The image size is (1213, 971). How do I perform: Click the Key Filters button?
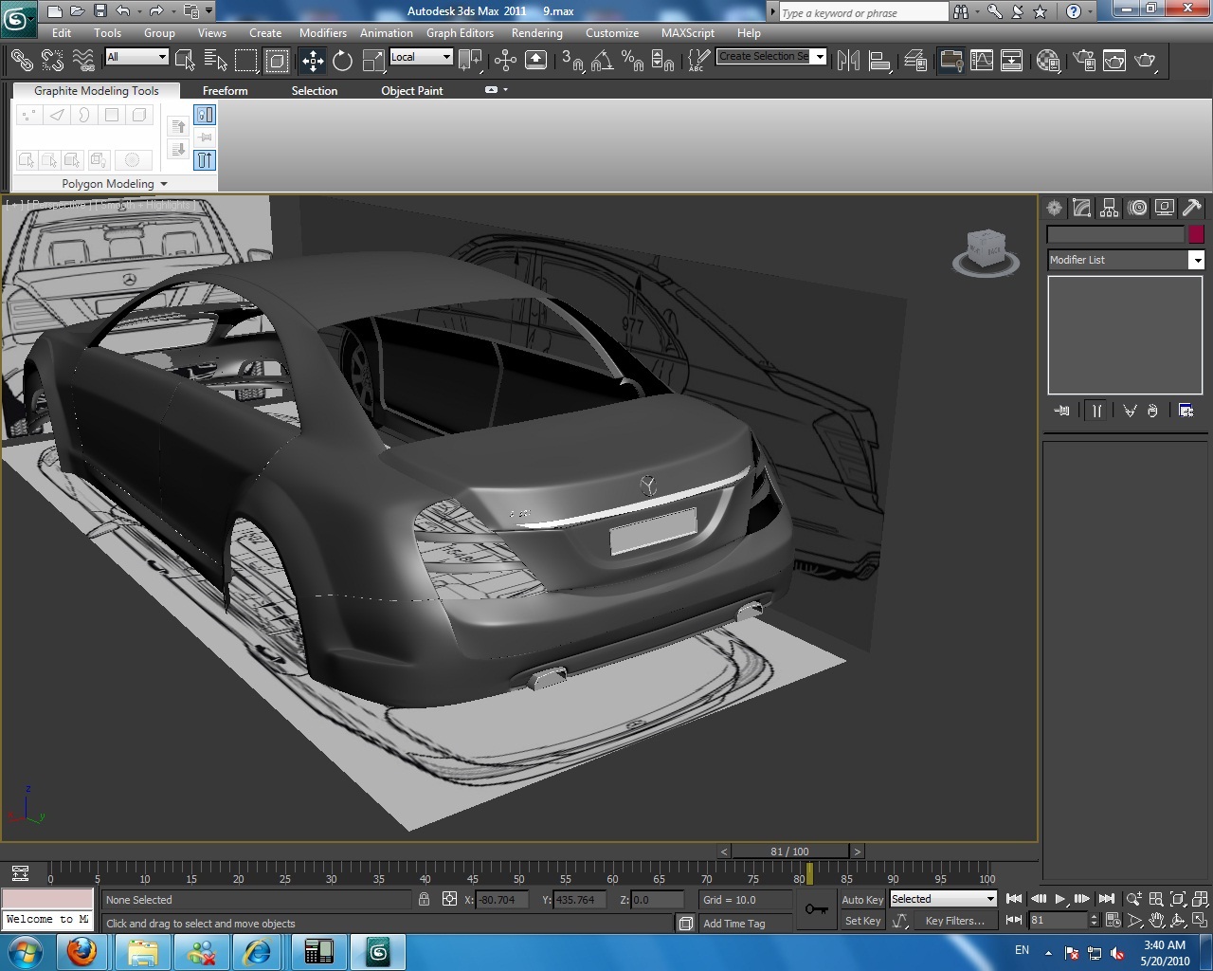(x=955, y=921)
